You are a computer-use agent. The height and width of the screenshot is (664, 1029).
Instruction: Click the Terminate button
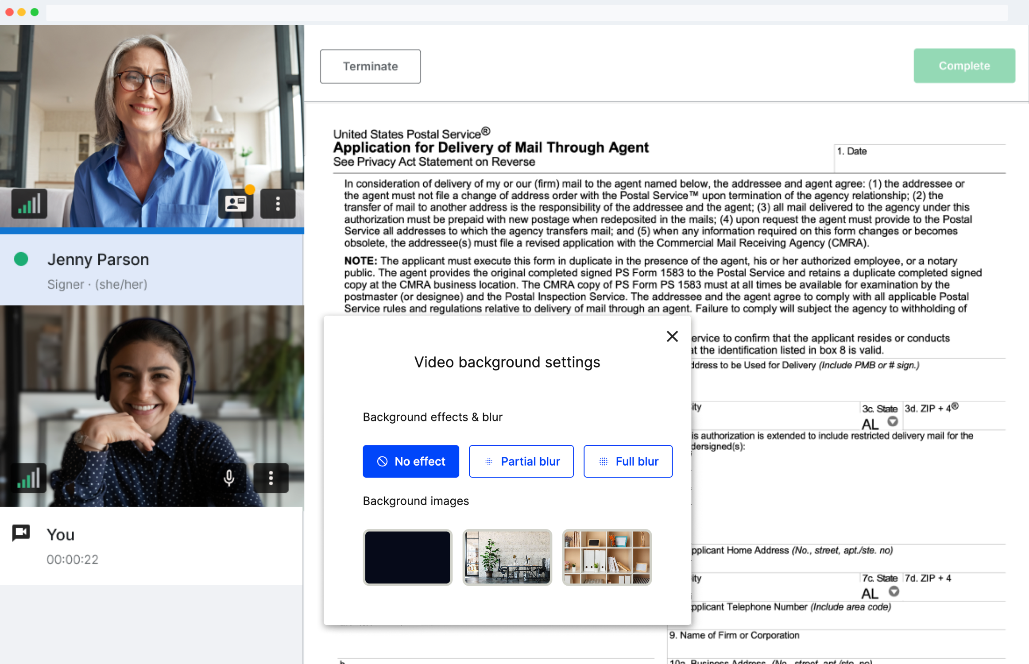coord(370,66)
